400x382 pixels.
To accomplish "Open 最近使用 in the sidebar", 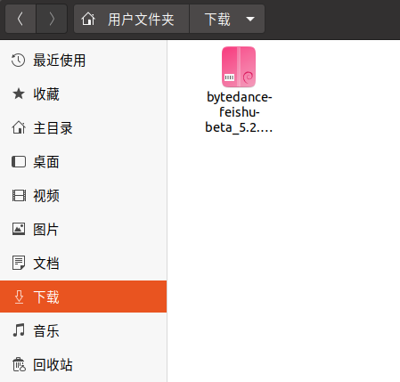I will tap(83, 61).
